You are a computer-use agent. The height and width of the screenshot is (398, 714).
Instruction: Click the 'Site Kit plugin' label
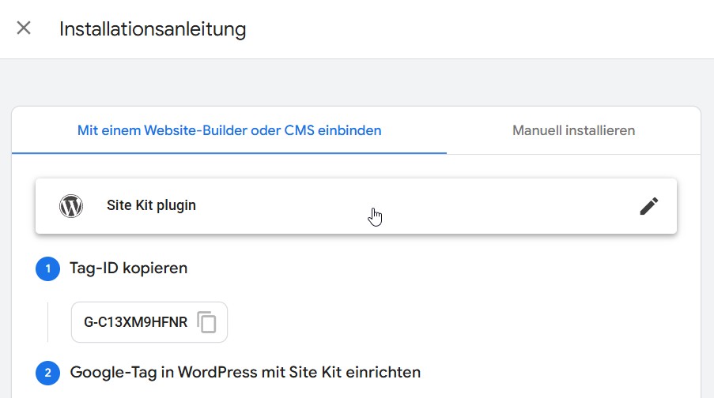[151, 205]
